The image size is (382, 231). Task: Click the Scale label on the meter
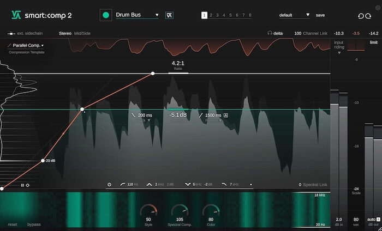coord(356,193)
